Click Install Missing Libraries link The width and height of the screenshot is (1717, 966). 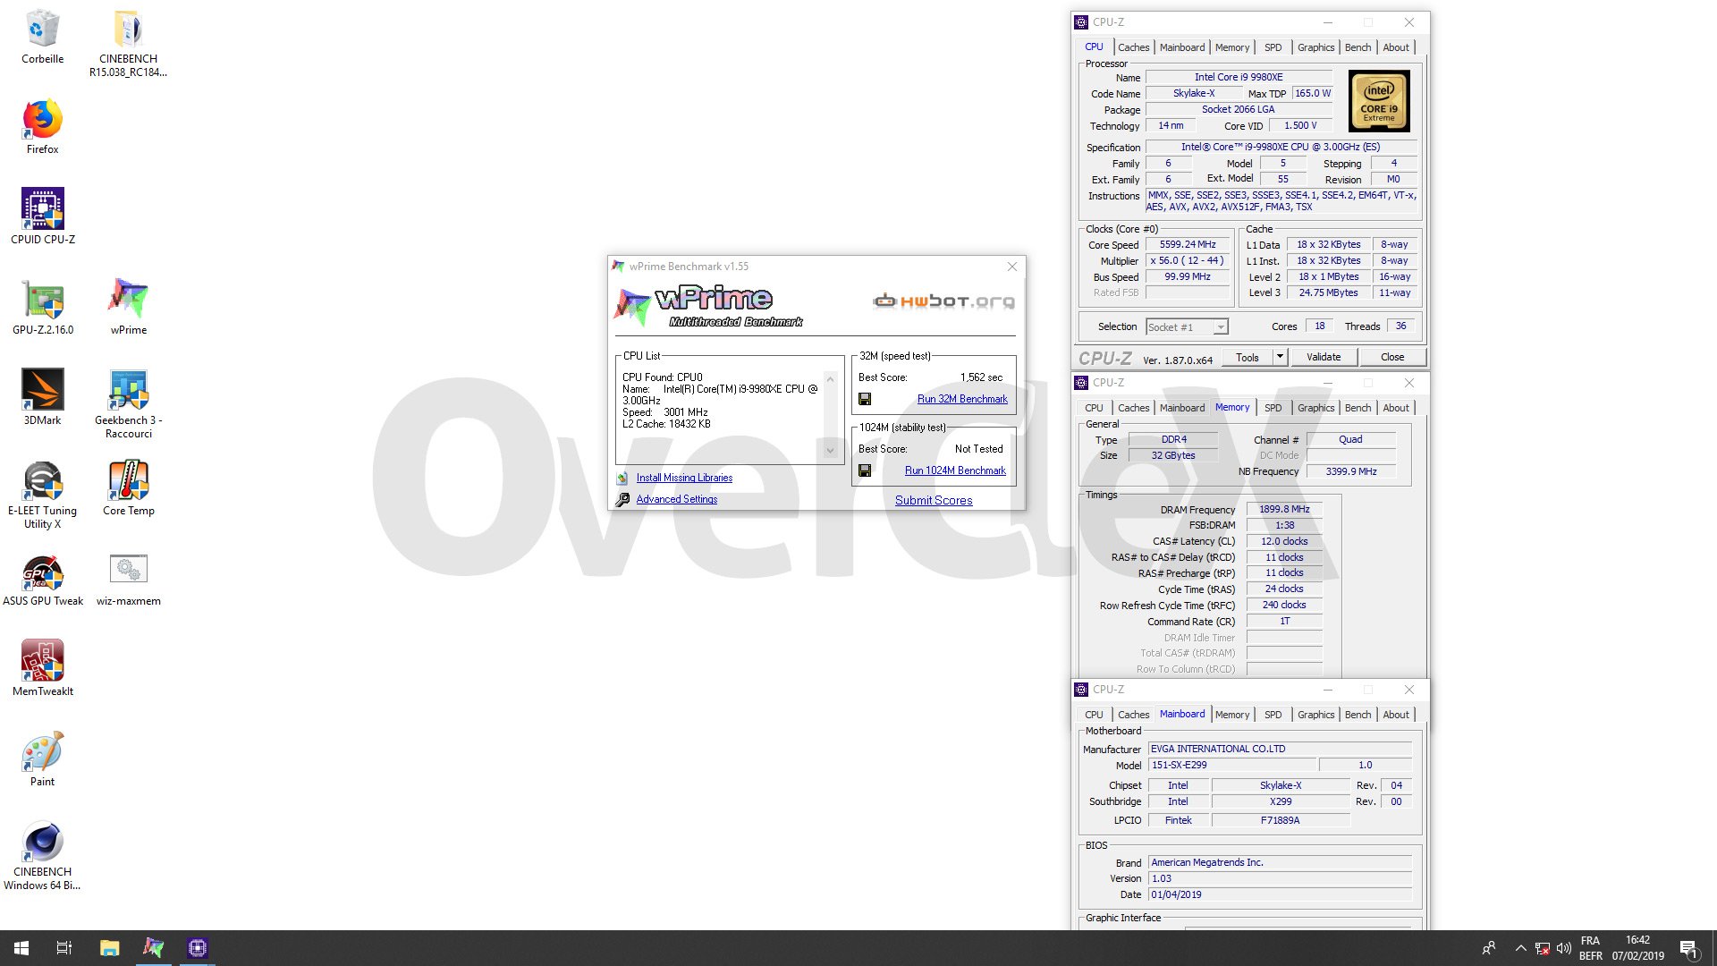pyautogui.click(x=684, y=479)
